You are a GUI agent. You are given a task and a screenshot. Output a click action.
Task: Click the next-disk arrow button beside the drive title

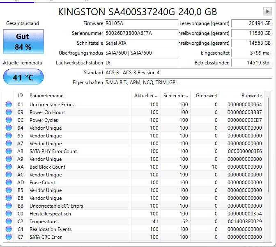267,11
